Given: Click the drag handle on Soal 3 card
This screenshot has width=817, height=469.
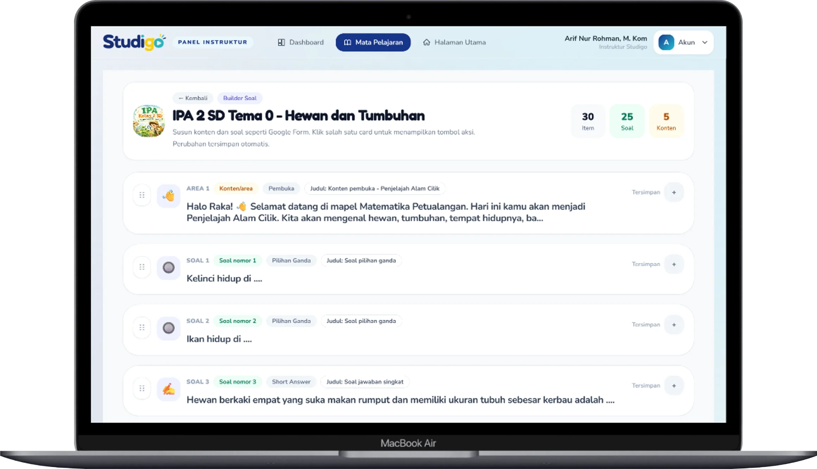Looking at the screenshot, I should pyautogui.click(x=142, y=388).
